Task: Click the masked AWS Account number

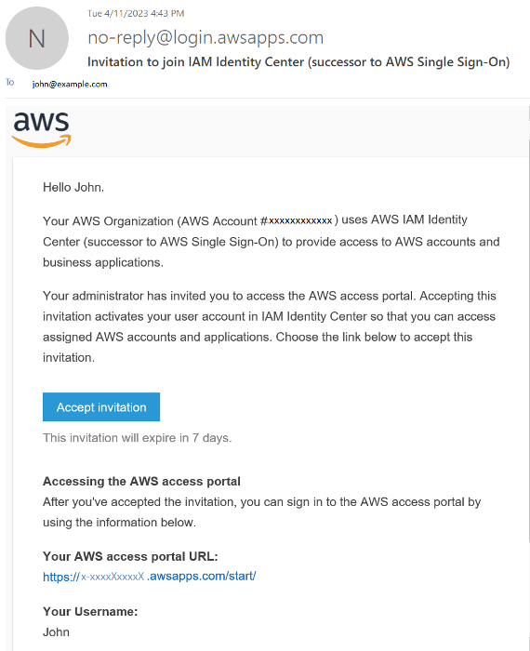Action: [300, 221]
